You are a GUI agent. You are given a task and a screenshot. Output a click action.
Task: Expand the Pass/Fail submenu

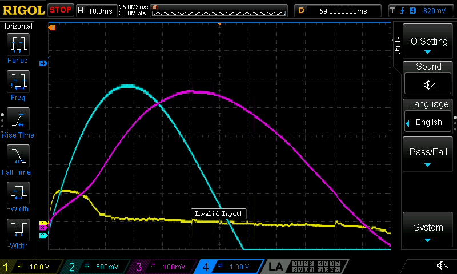(428, 154)
